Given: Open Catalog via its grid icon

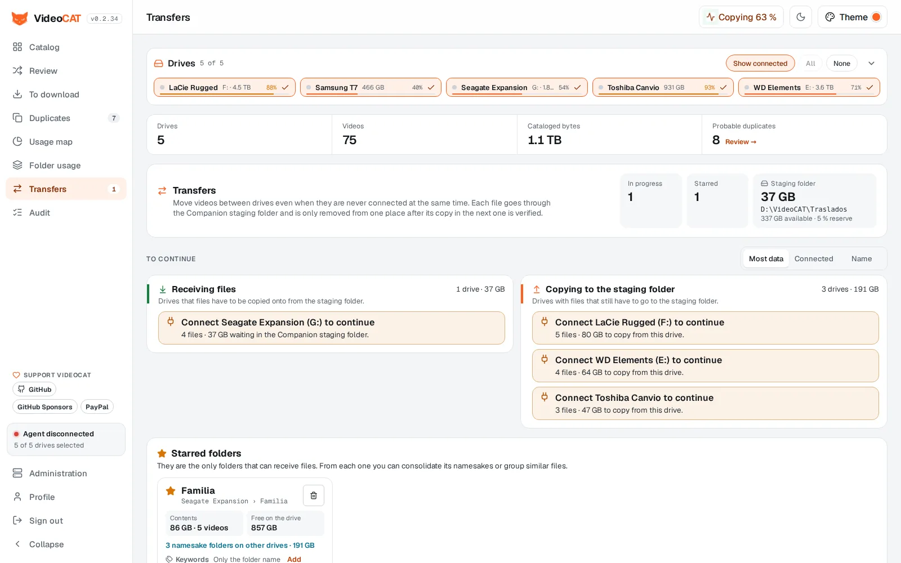Looking at the screenshot, I should [x=17, y=47].
